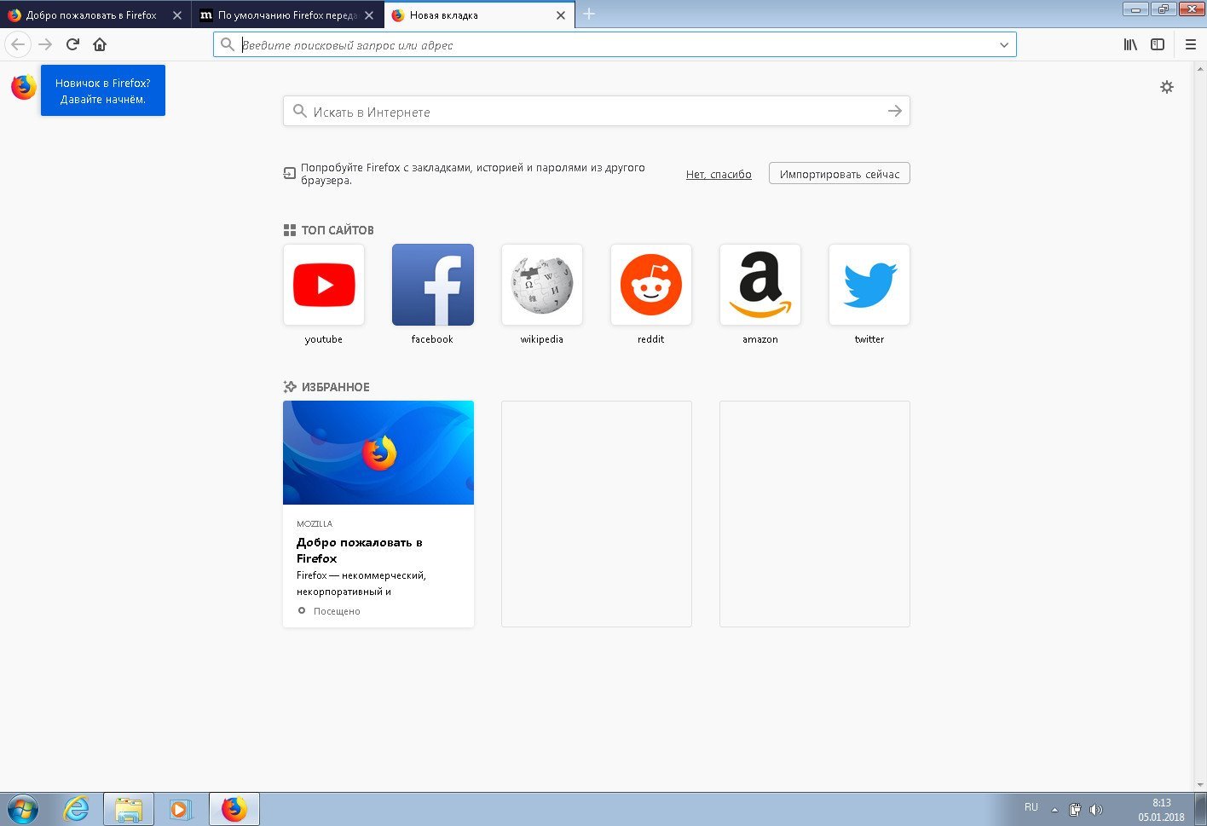Open the wikipedia top site tile

(542, 285)
